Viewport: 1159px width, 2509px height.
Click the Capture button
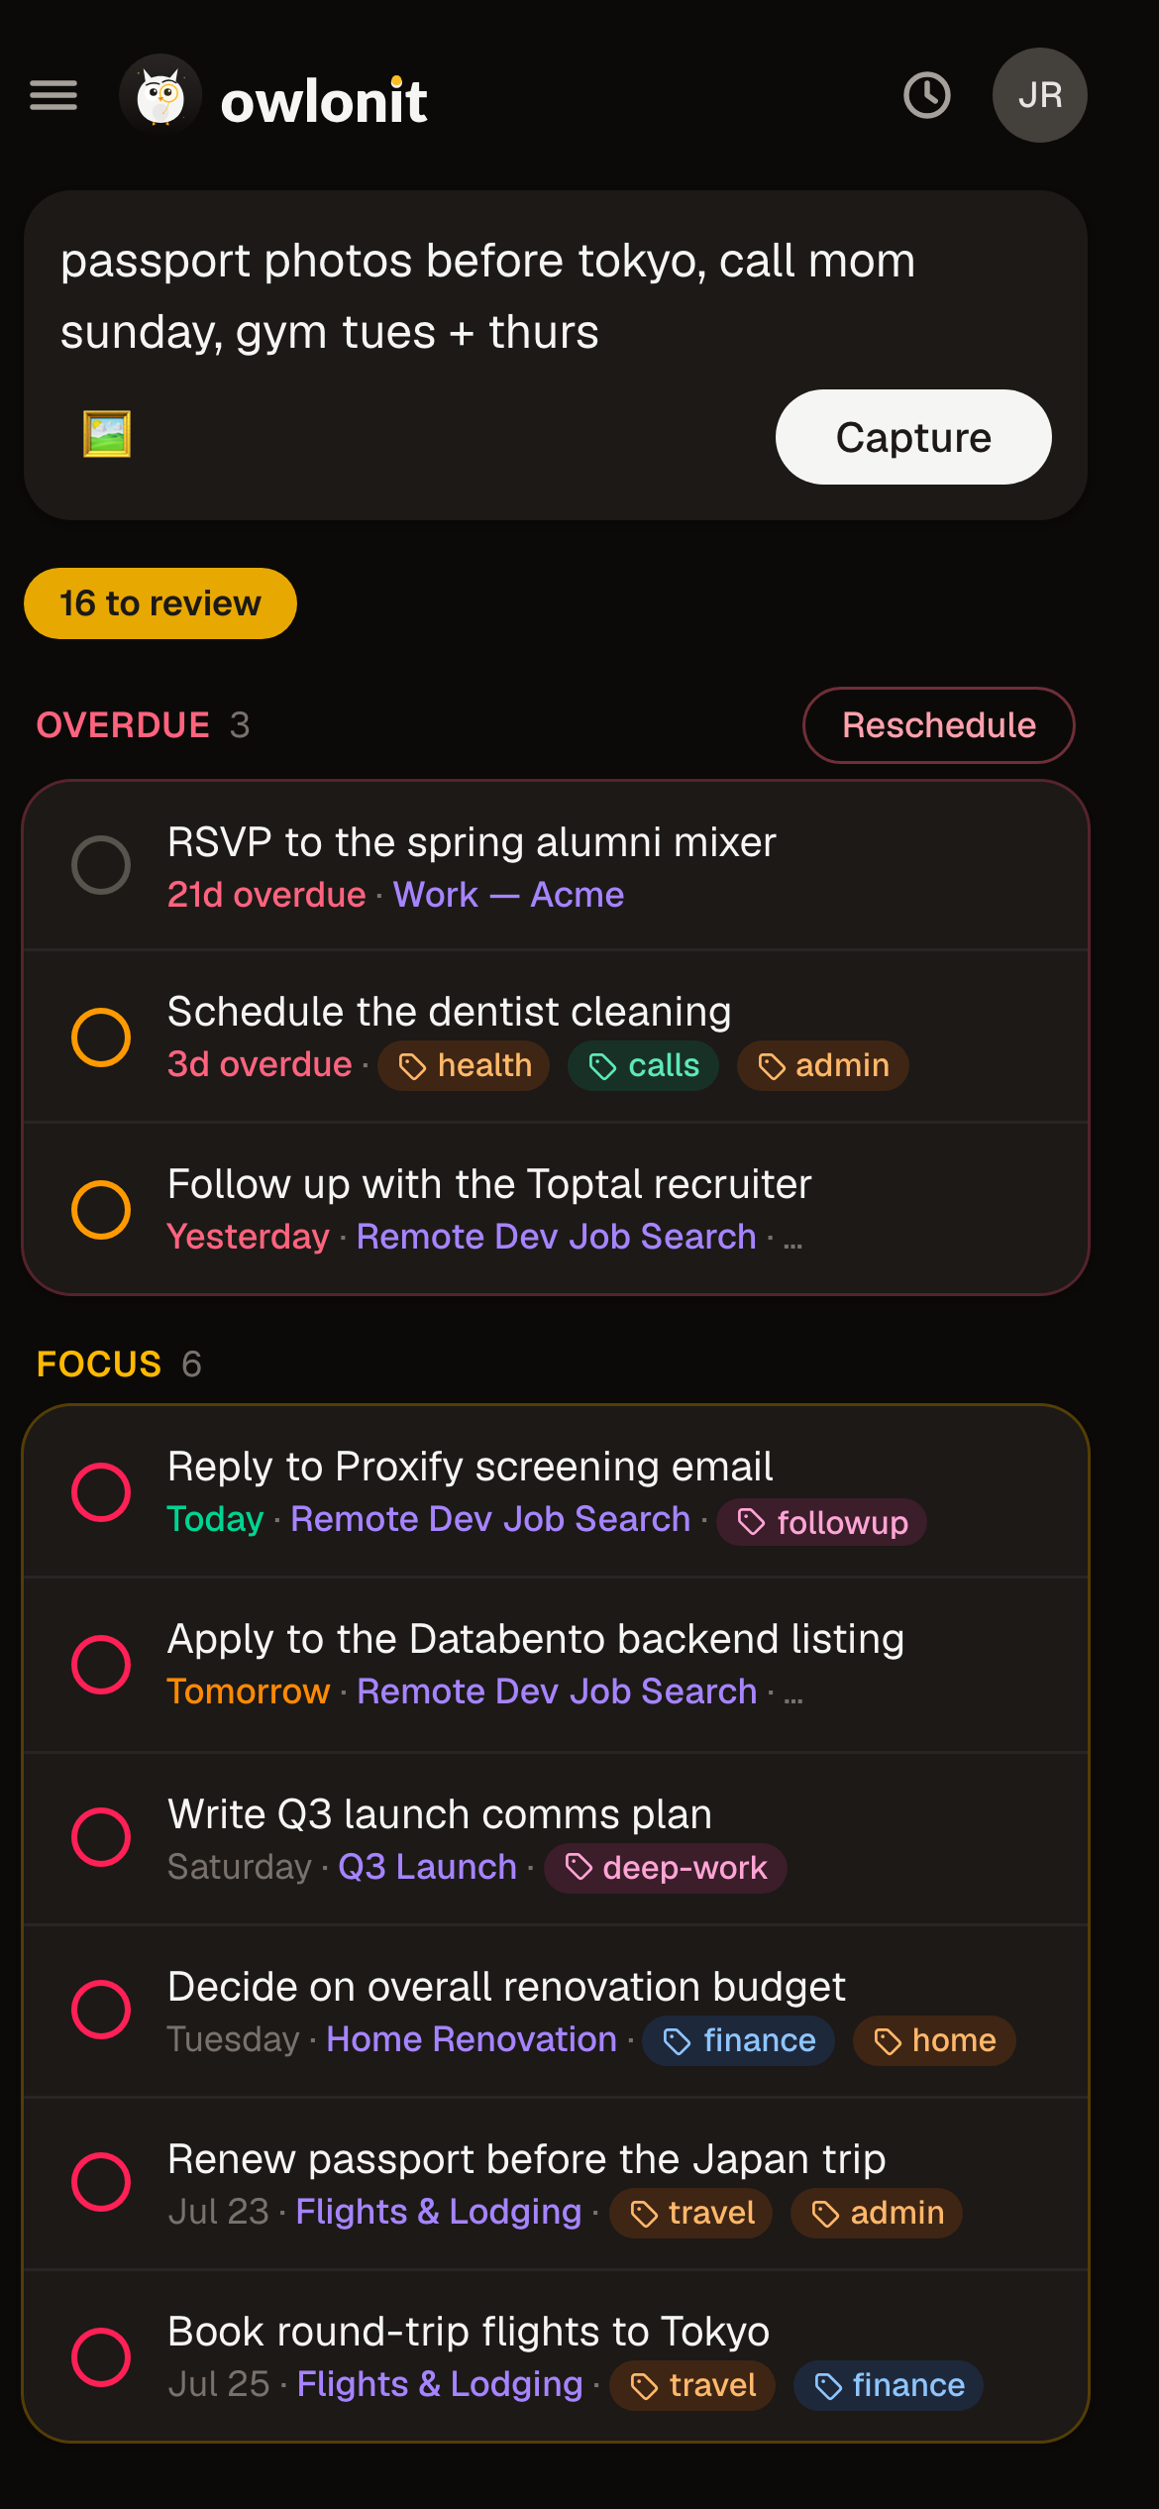click(x=913, y=437)
